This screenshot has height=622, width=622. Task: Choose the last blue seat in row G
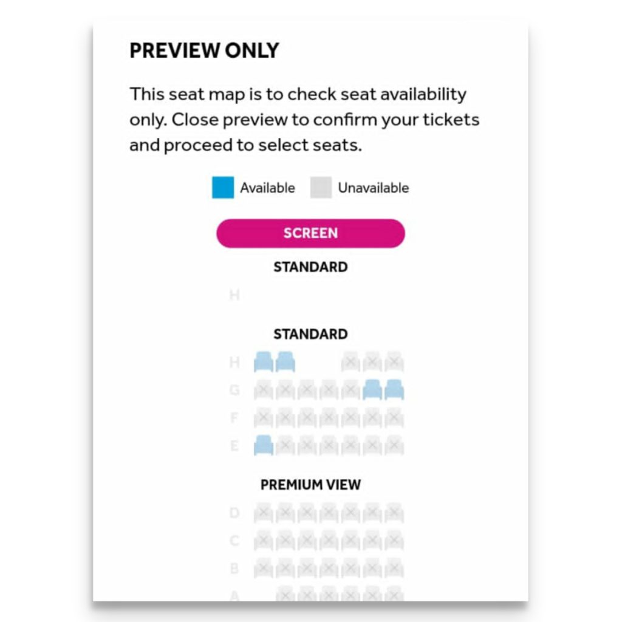(x=394, y=389)
